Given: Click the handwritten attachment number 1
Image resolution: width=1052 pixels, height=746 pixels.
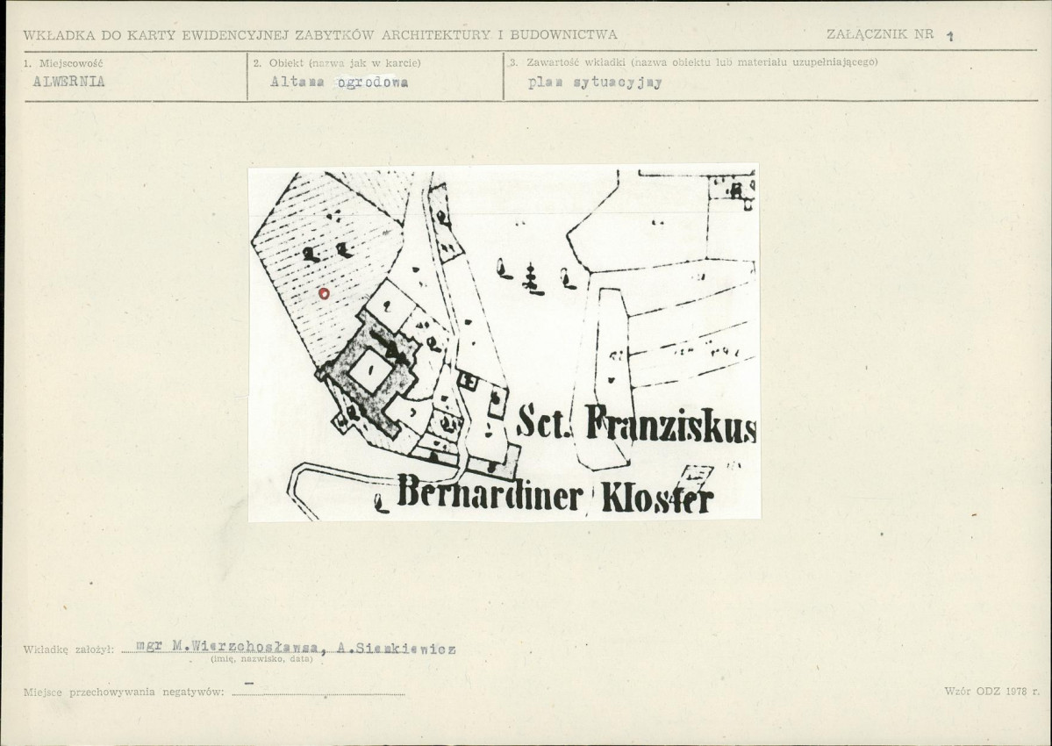Looking at the screenshot, I should pyautogui.click(x=949, y=36).
